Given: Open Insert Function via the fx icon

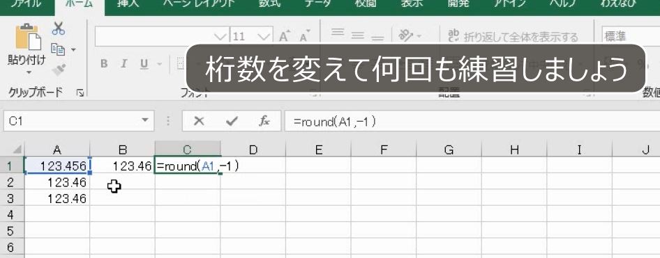Looking at the screenshot, I should (x=264, y=122).
